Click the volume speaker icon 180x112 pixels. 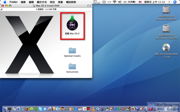(x=120, y=2)
